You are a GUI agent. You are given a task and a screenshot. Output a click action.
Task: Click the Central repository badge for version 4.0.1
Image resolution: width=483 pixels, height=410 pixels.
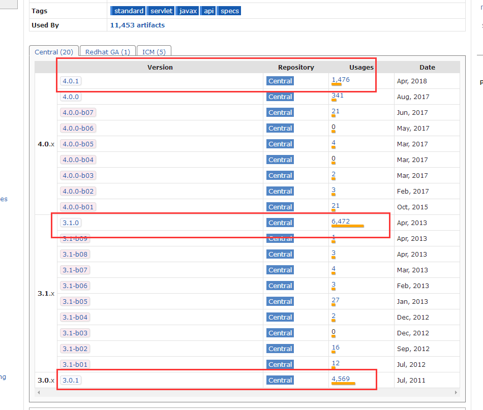click(280, 81)
